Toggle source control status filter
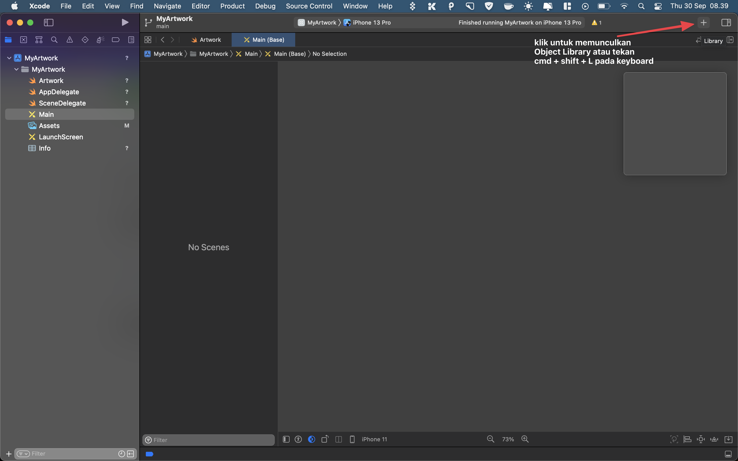The image size is (738, 461). click(130, 454)
